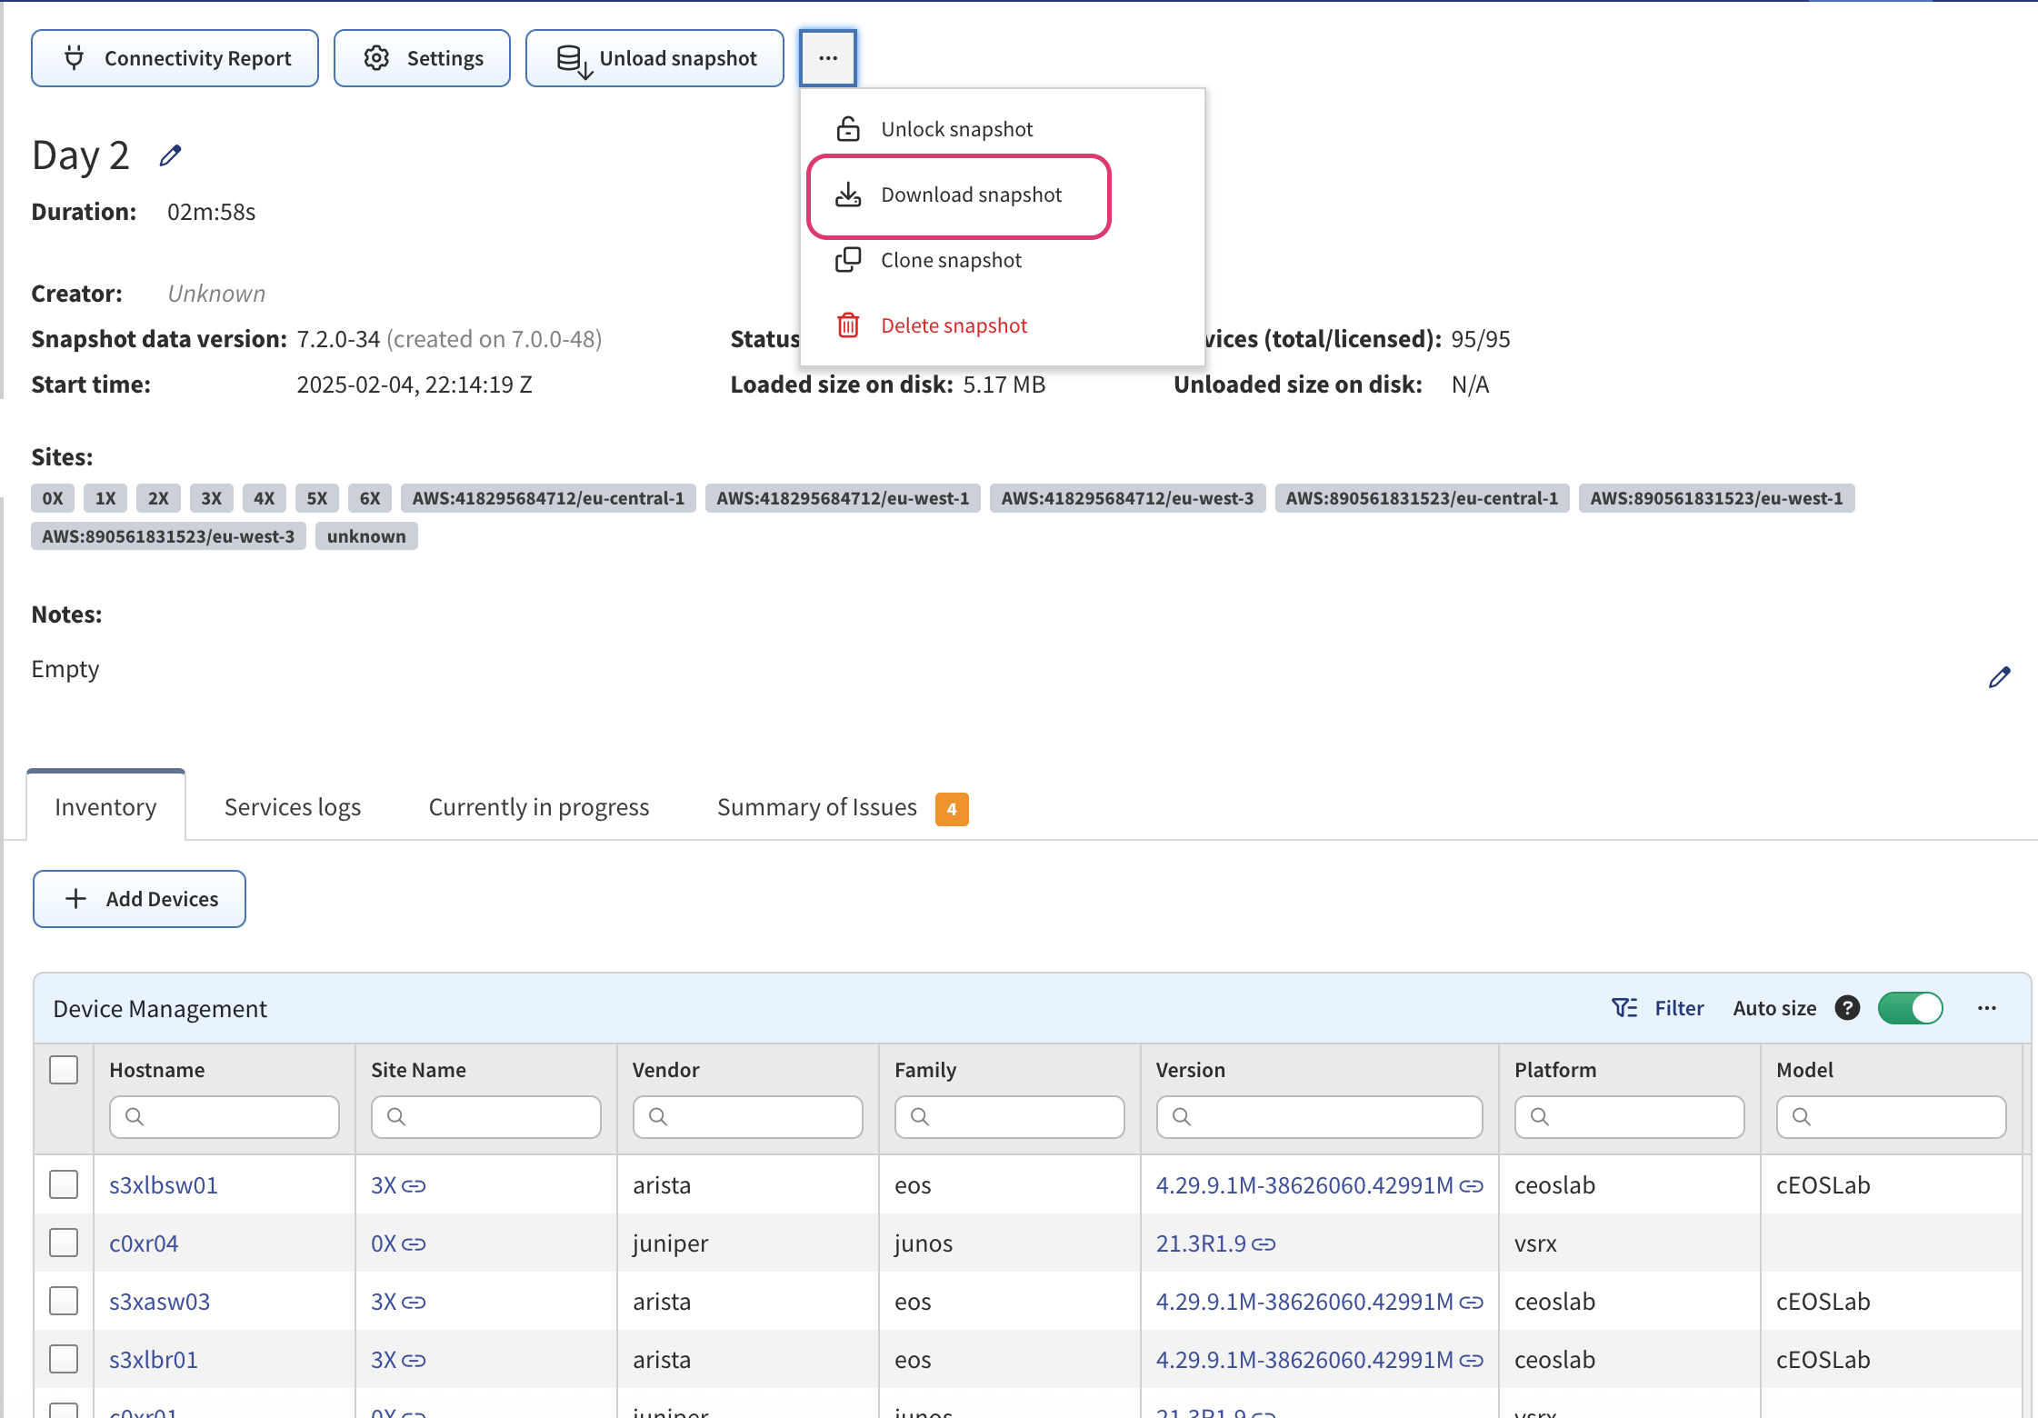Open the Services logs tab

click(x=293, y=807)
